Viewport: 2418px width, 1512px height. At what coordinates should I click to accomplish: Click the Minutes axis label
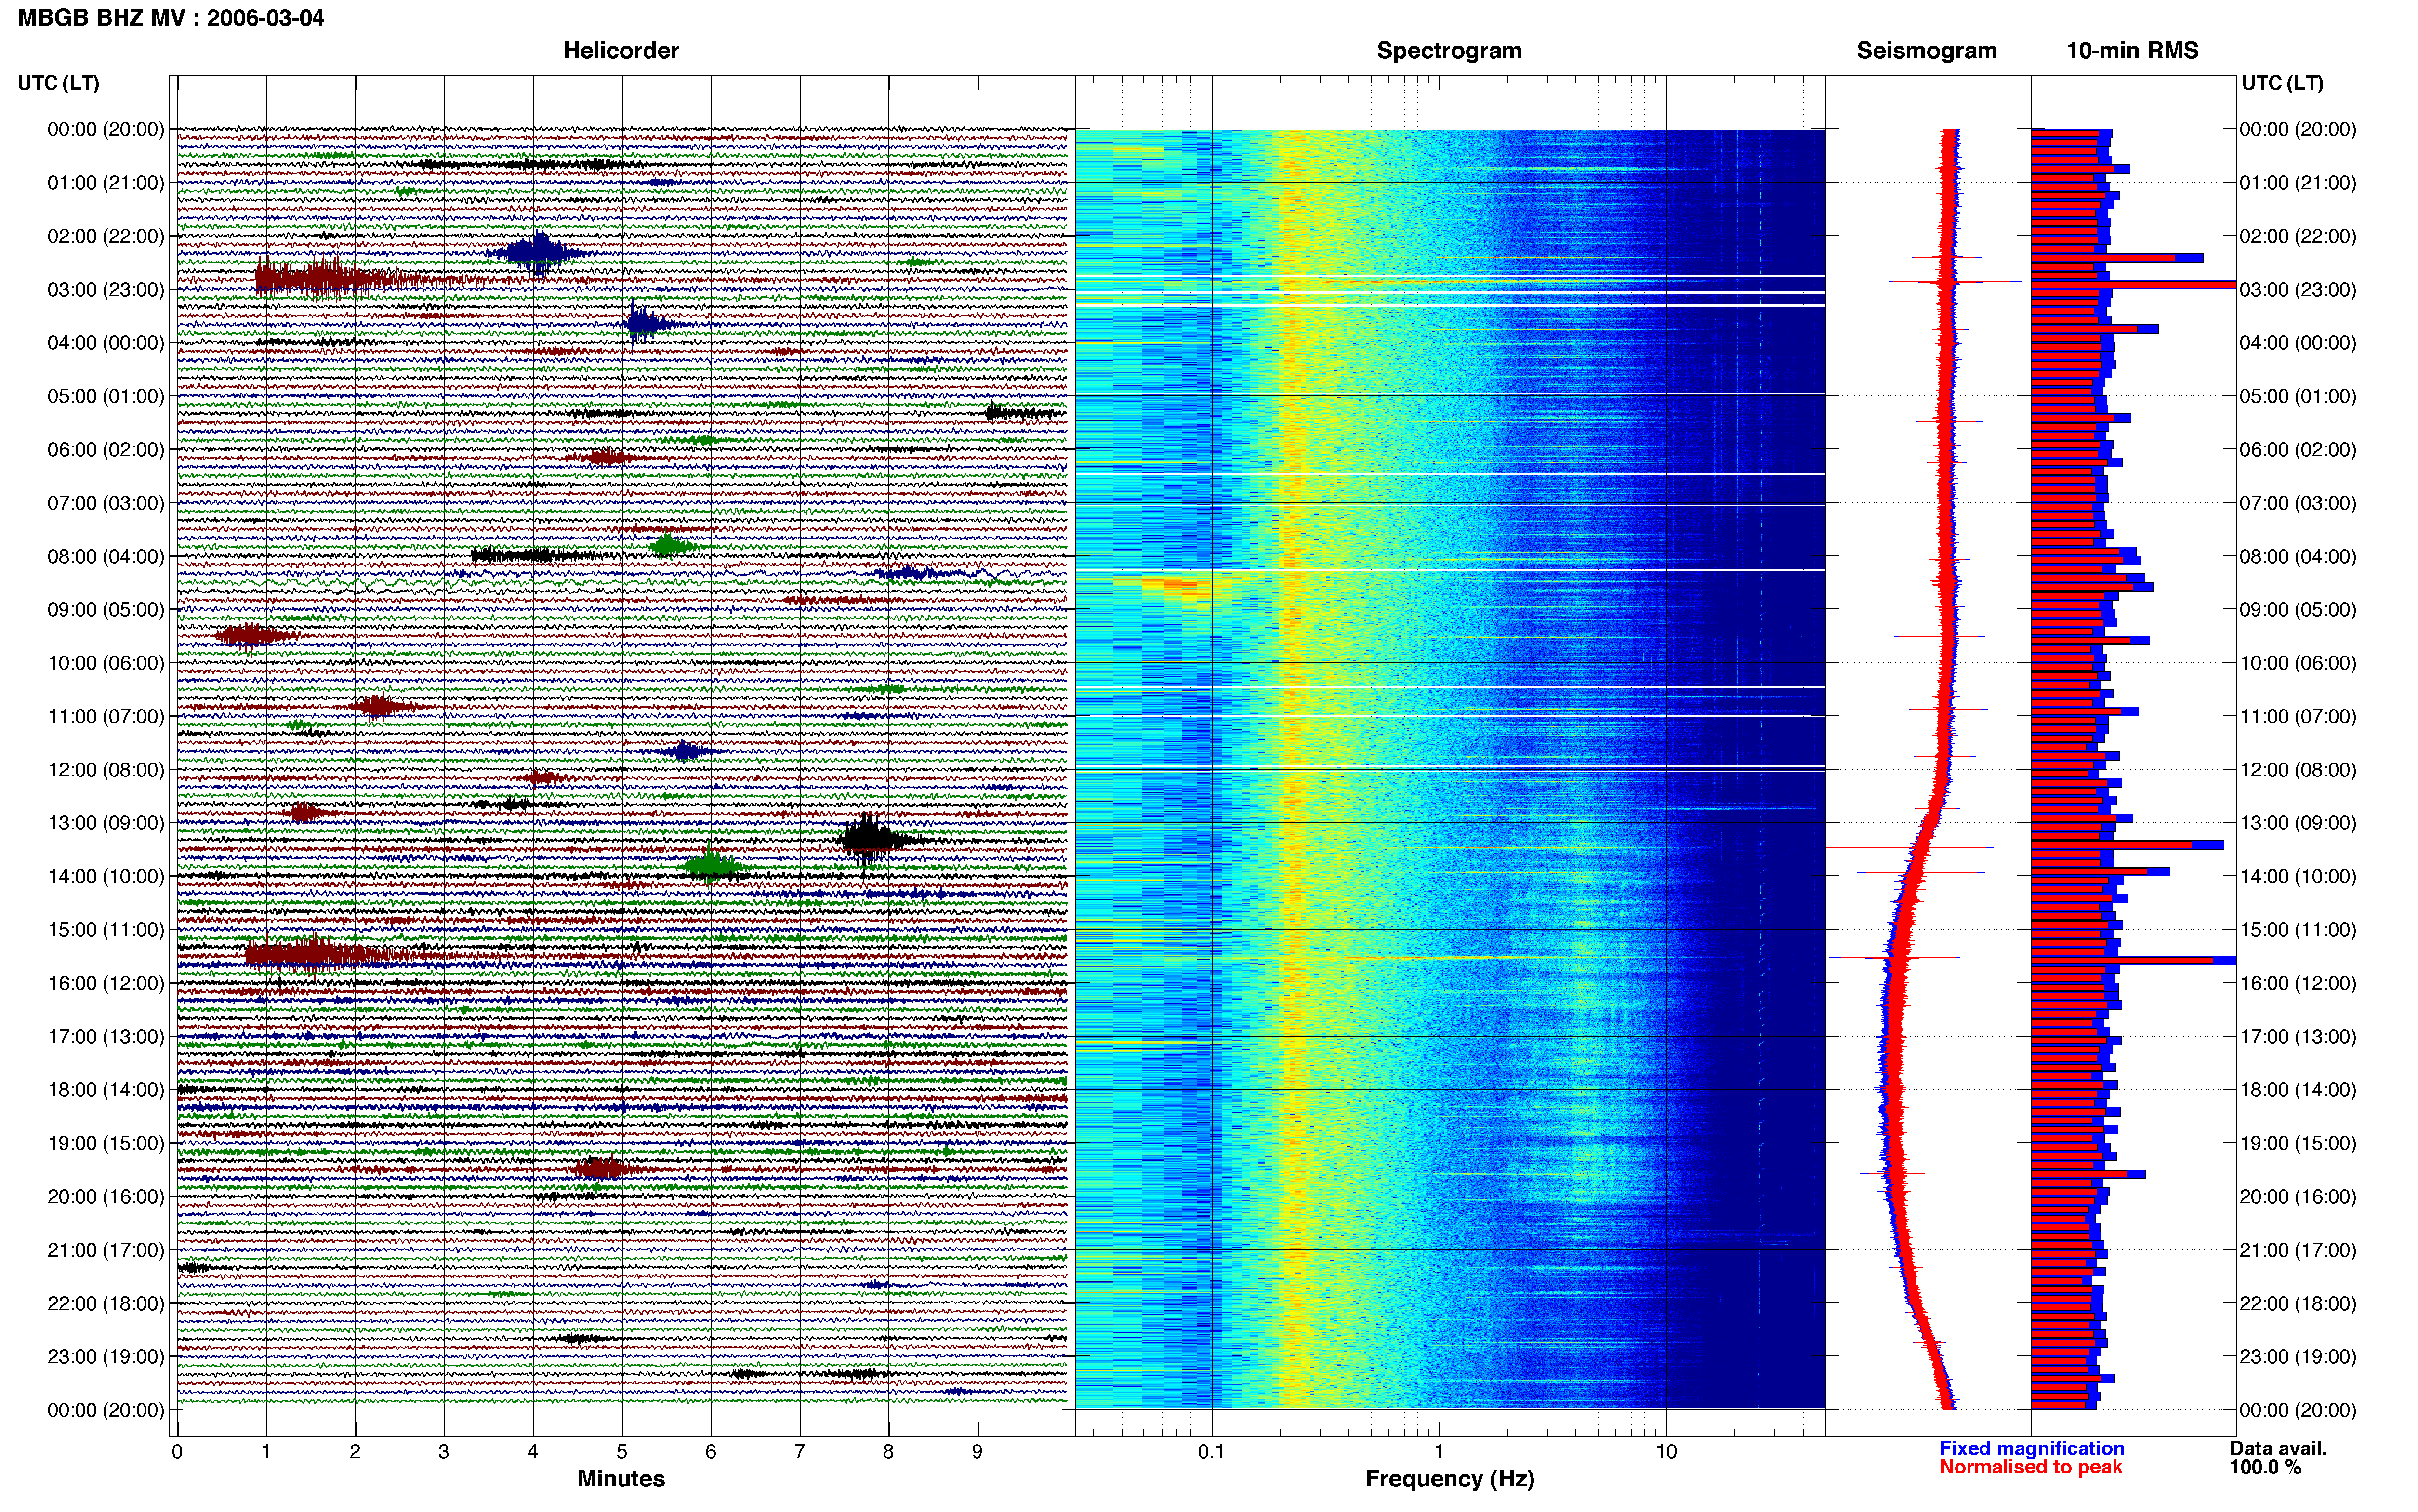(x=621, y=1478)
